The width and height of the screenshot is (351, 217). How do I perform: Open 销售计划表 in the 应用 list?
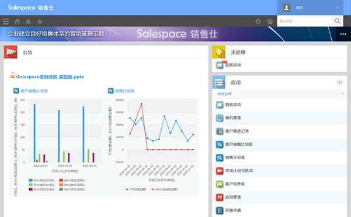pyautogui.click(x=279, y=157)
